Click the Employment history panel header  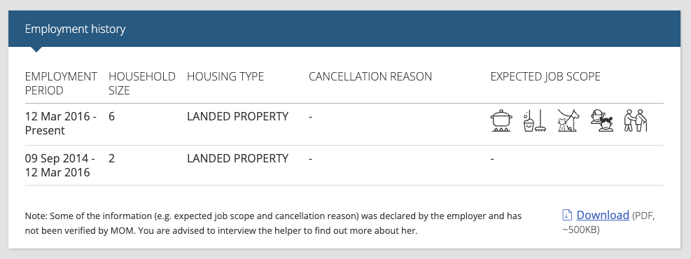click(x=344, y=29)
